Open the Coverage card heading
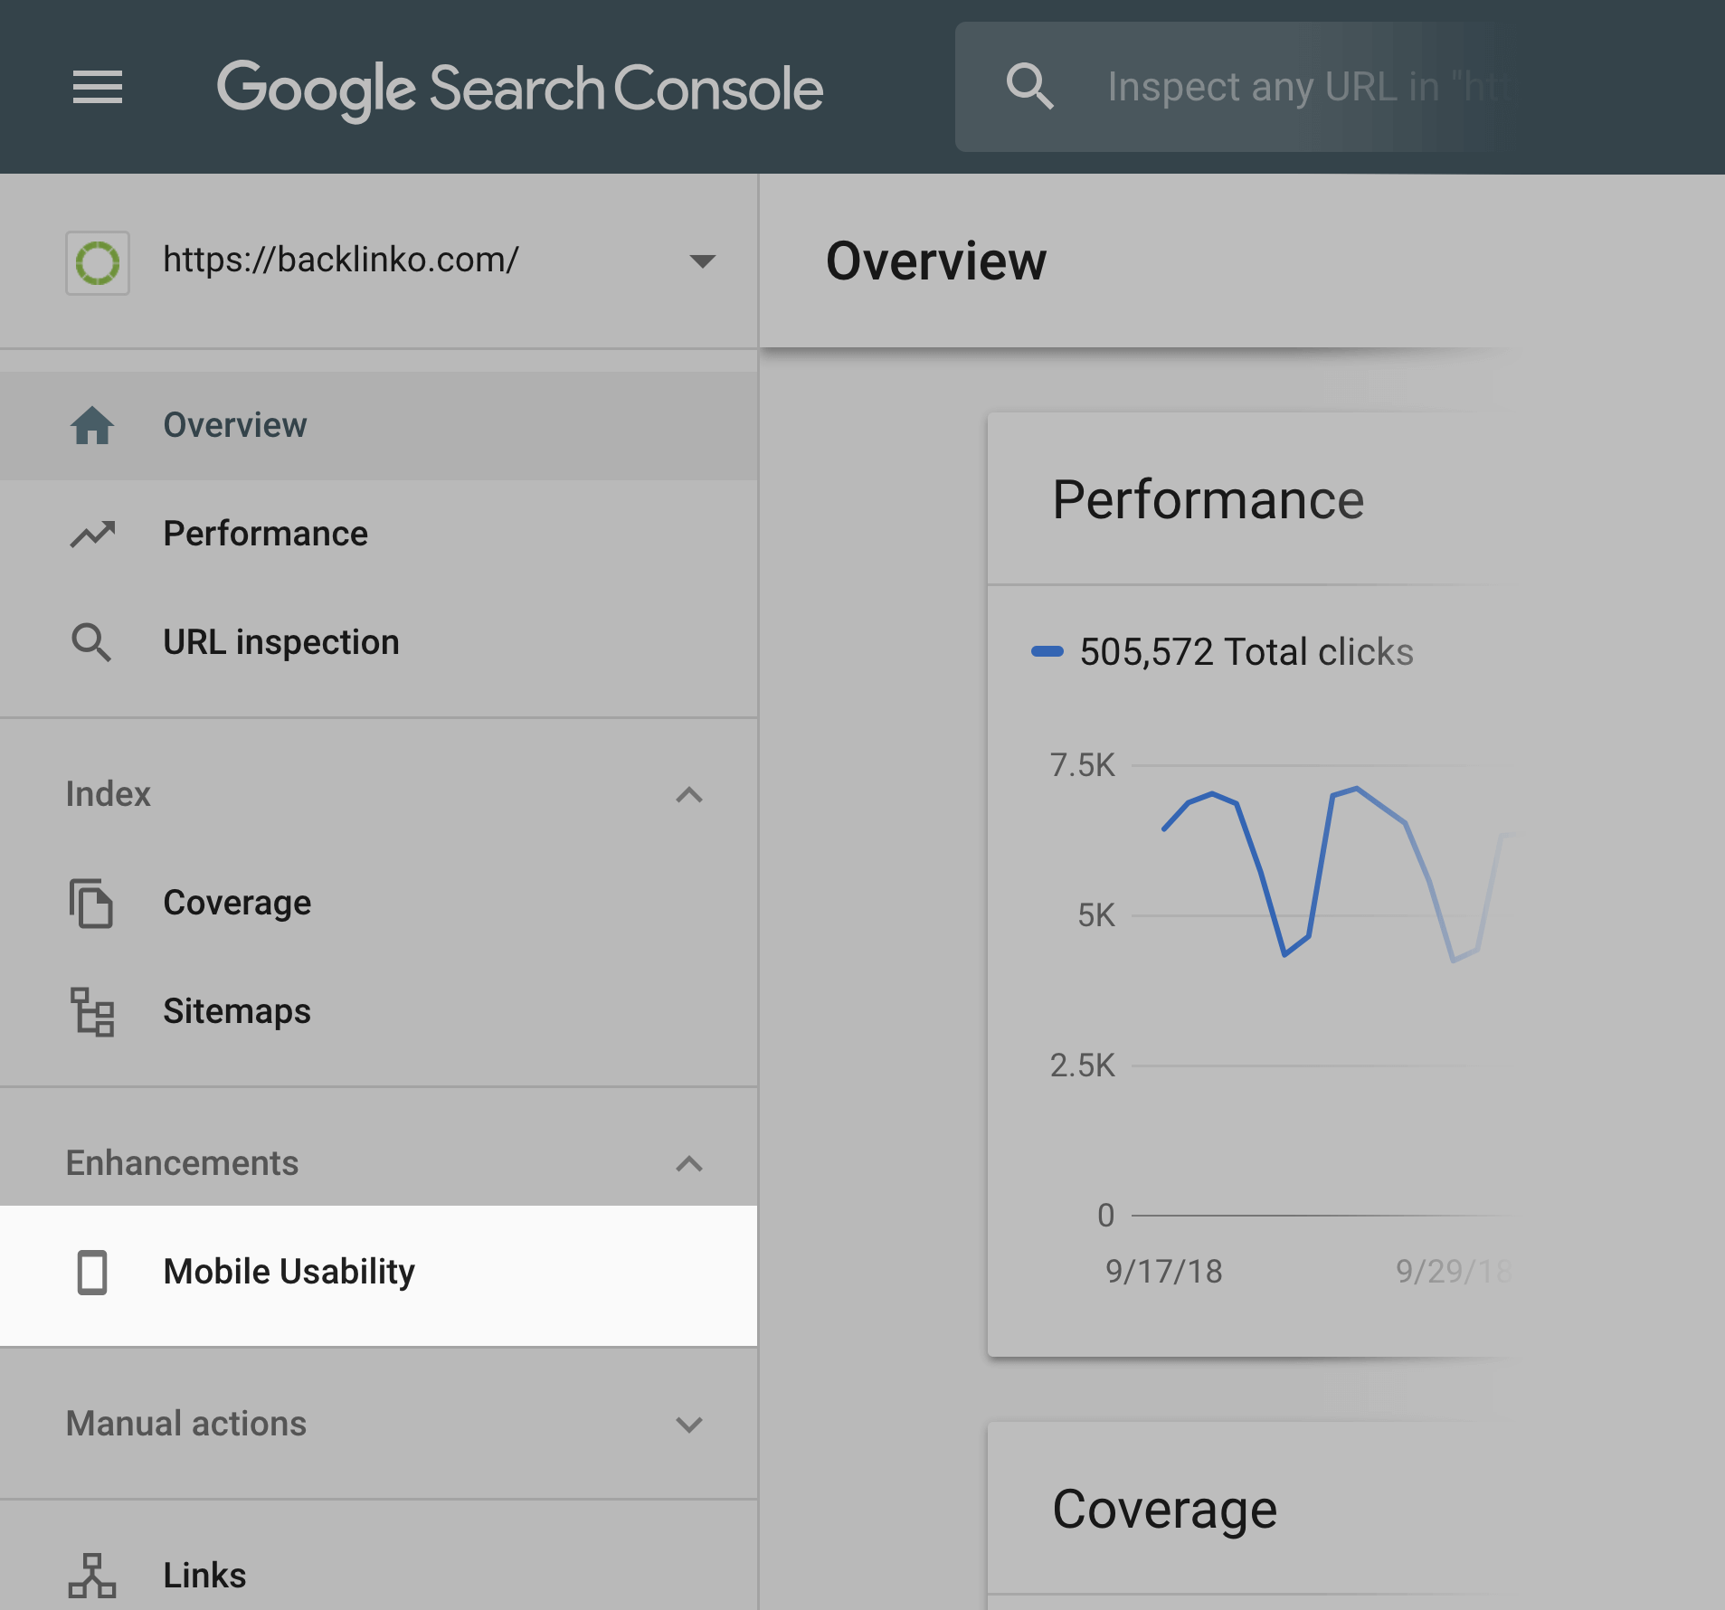1725x1610 pixels. tap(1164, 1510)
